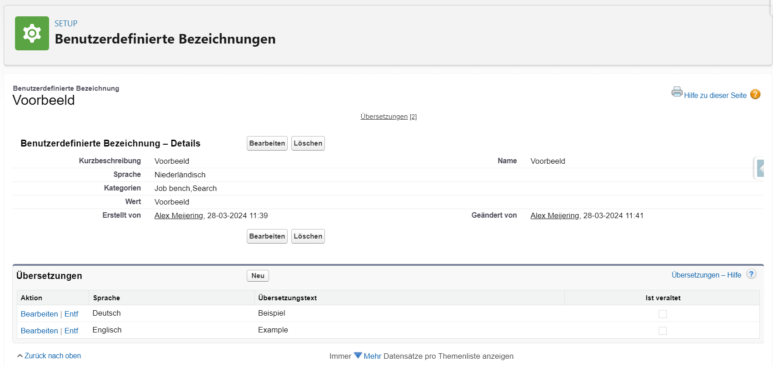Open Alex Meijering link in Erstellt von

(179, 216)
